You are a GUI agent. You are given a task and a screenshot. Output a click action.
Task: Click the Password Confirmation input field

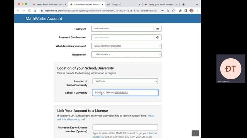tap(123, 38)
